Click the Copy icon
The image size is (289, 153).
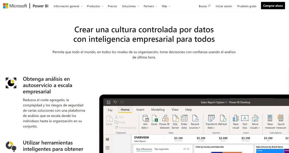(116, 122)
